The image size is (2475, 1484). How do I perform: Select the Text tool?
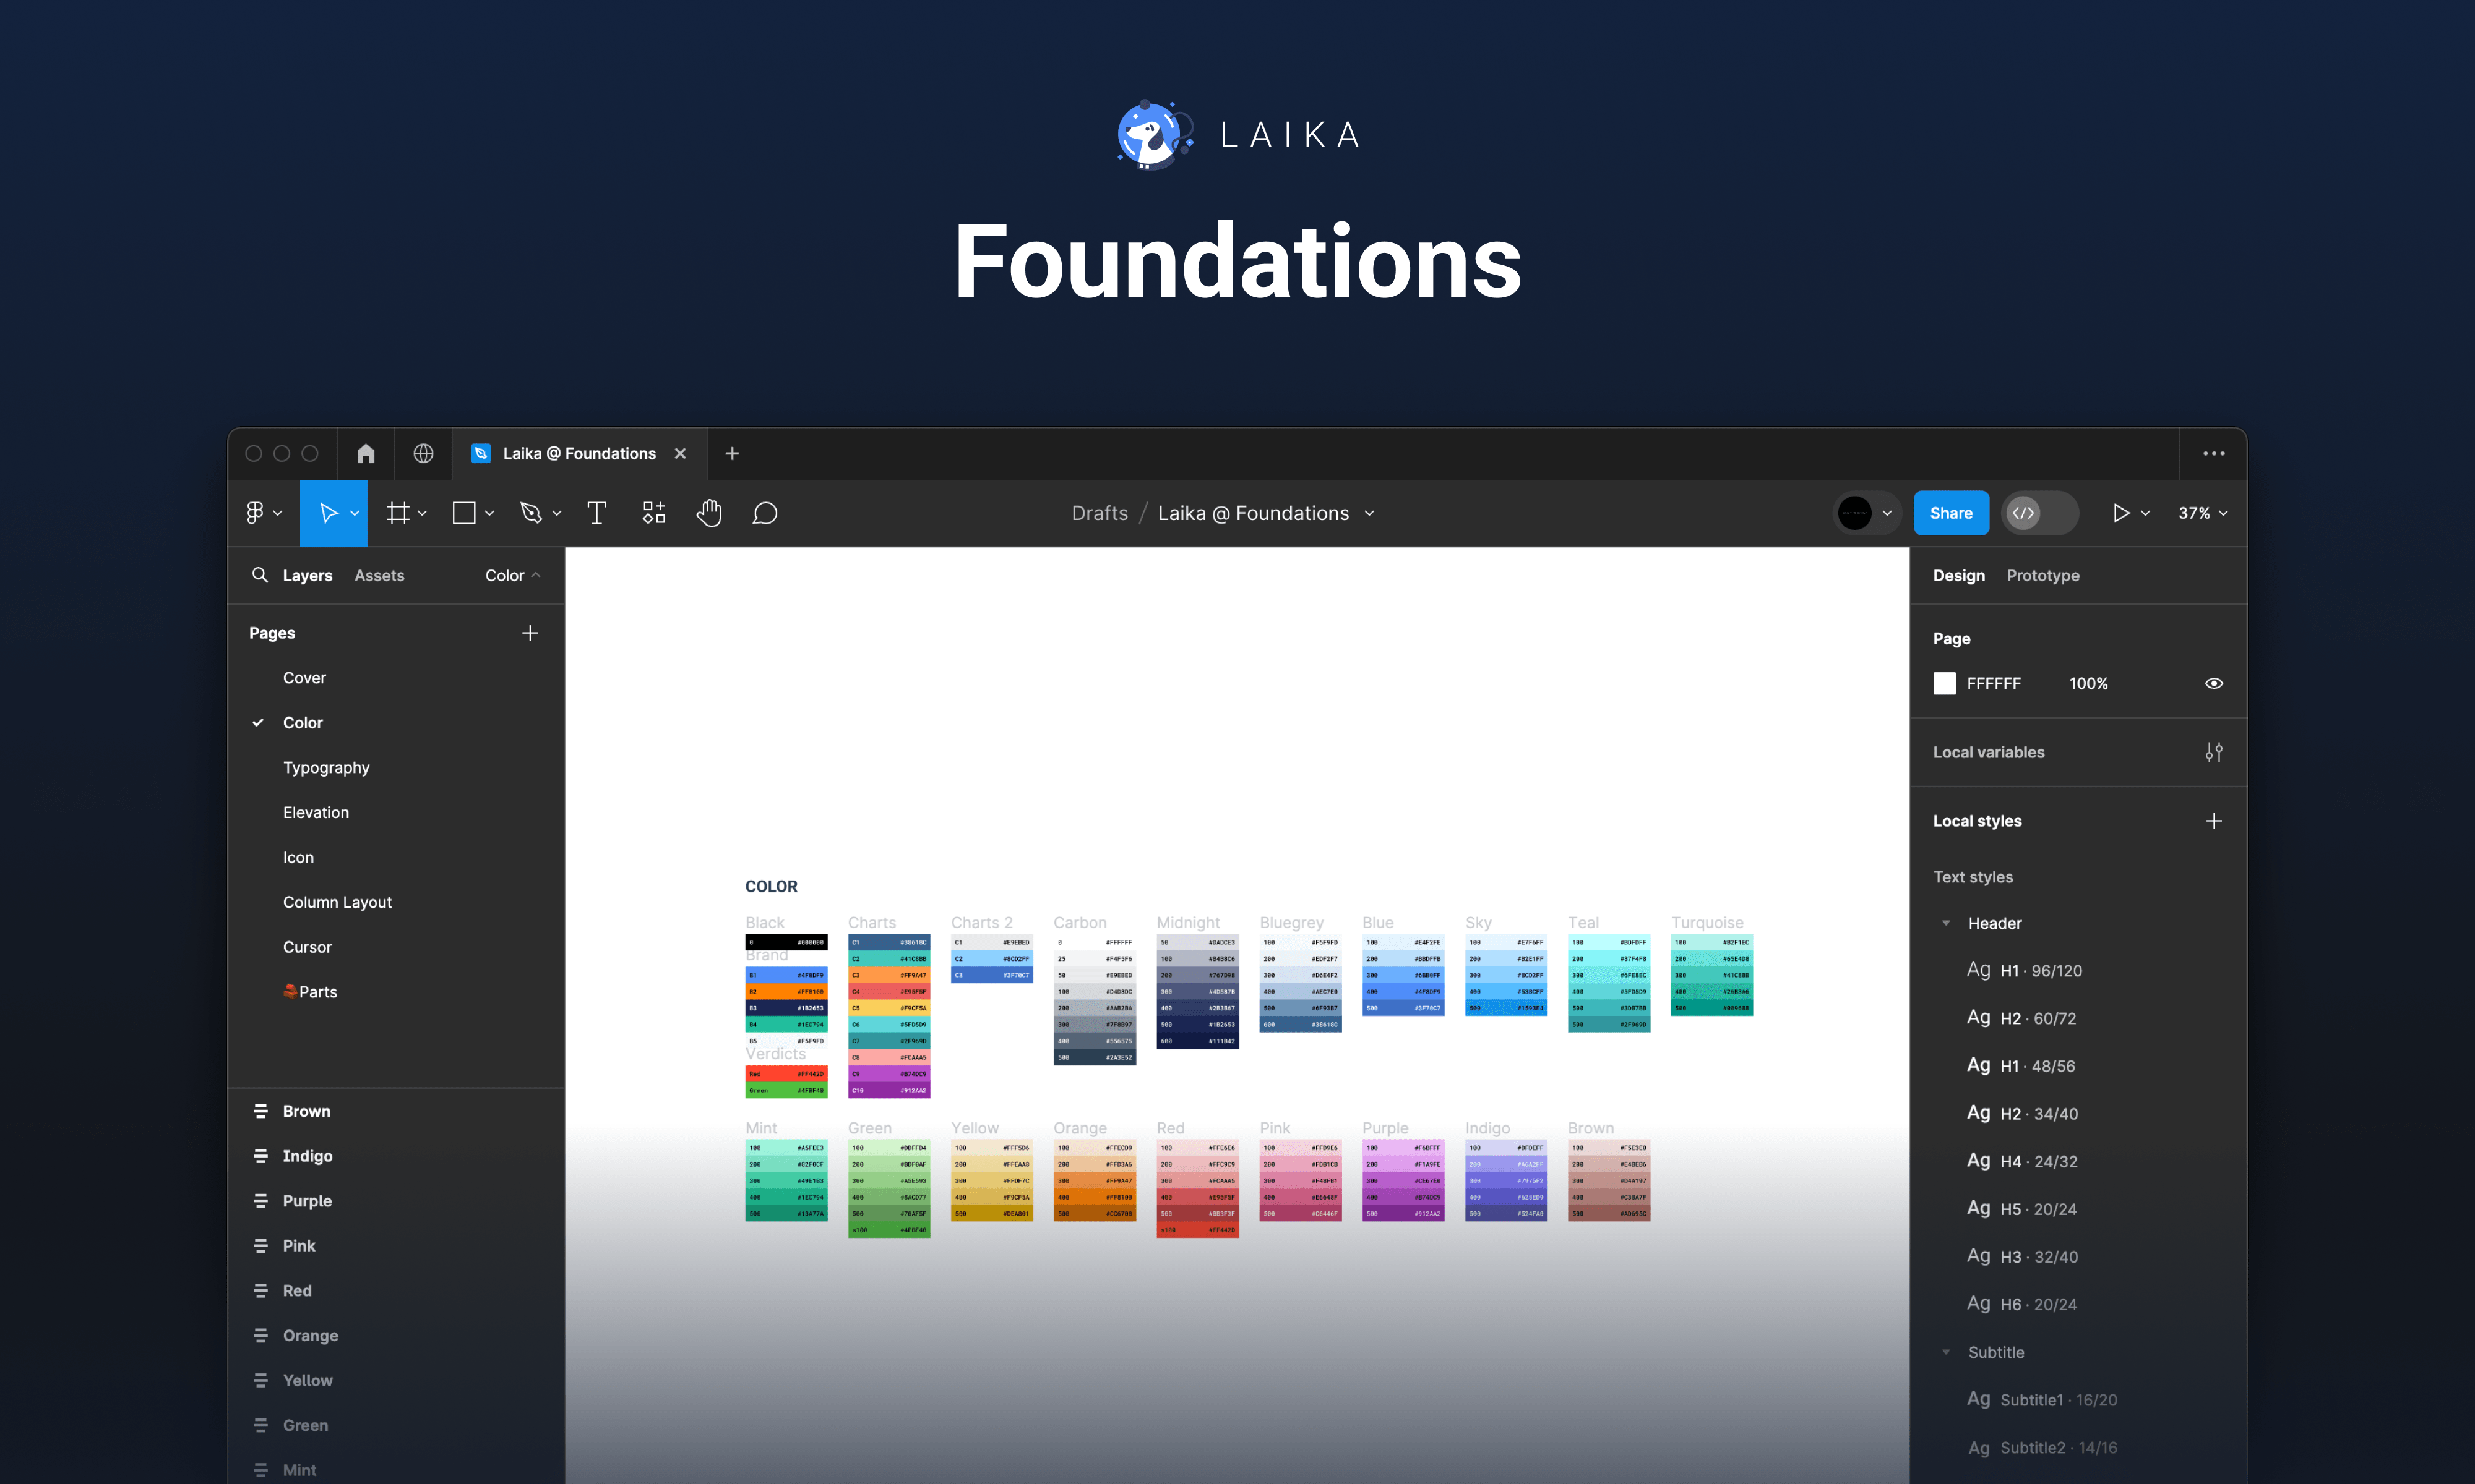click(596, 513)
